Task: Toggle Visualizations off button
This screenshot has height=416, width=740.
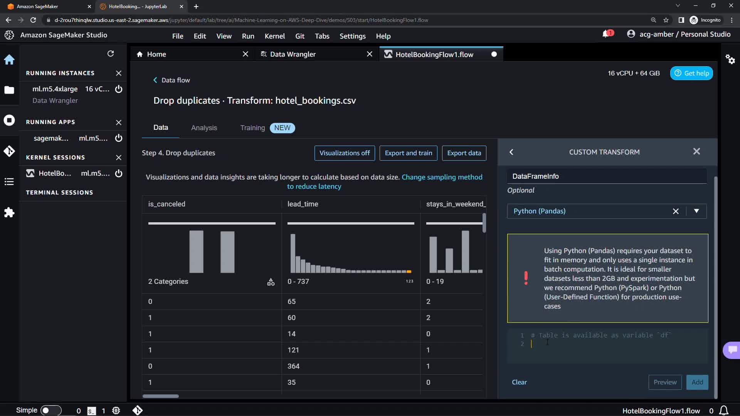Action: coord(345,153)
